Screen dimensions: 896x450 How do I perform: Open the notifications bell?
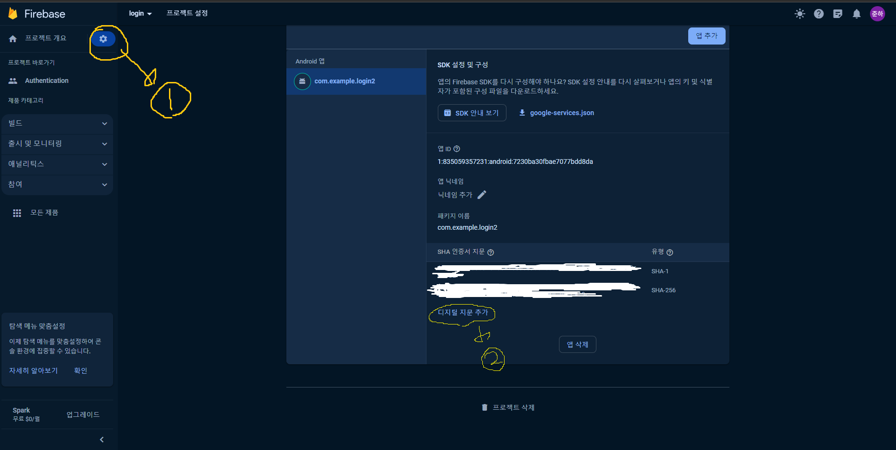point(857,14)
